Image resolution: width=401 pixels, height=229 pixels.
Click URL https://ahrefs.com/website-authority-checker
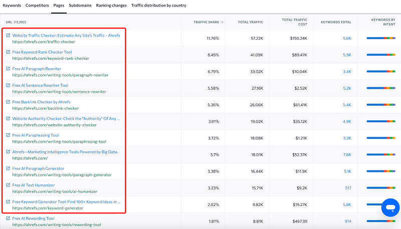click(55, 125)
